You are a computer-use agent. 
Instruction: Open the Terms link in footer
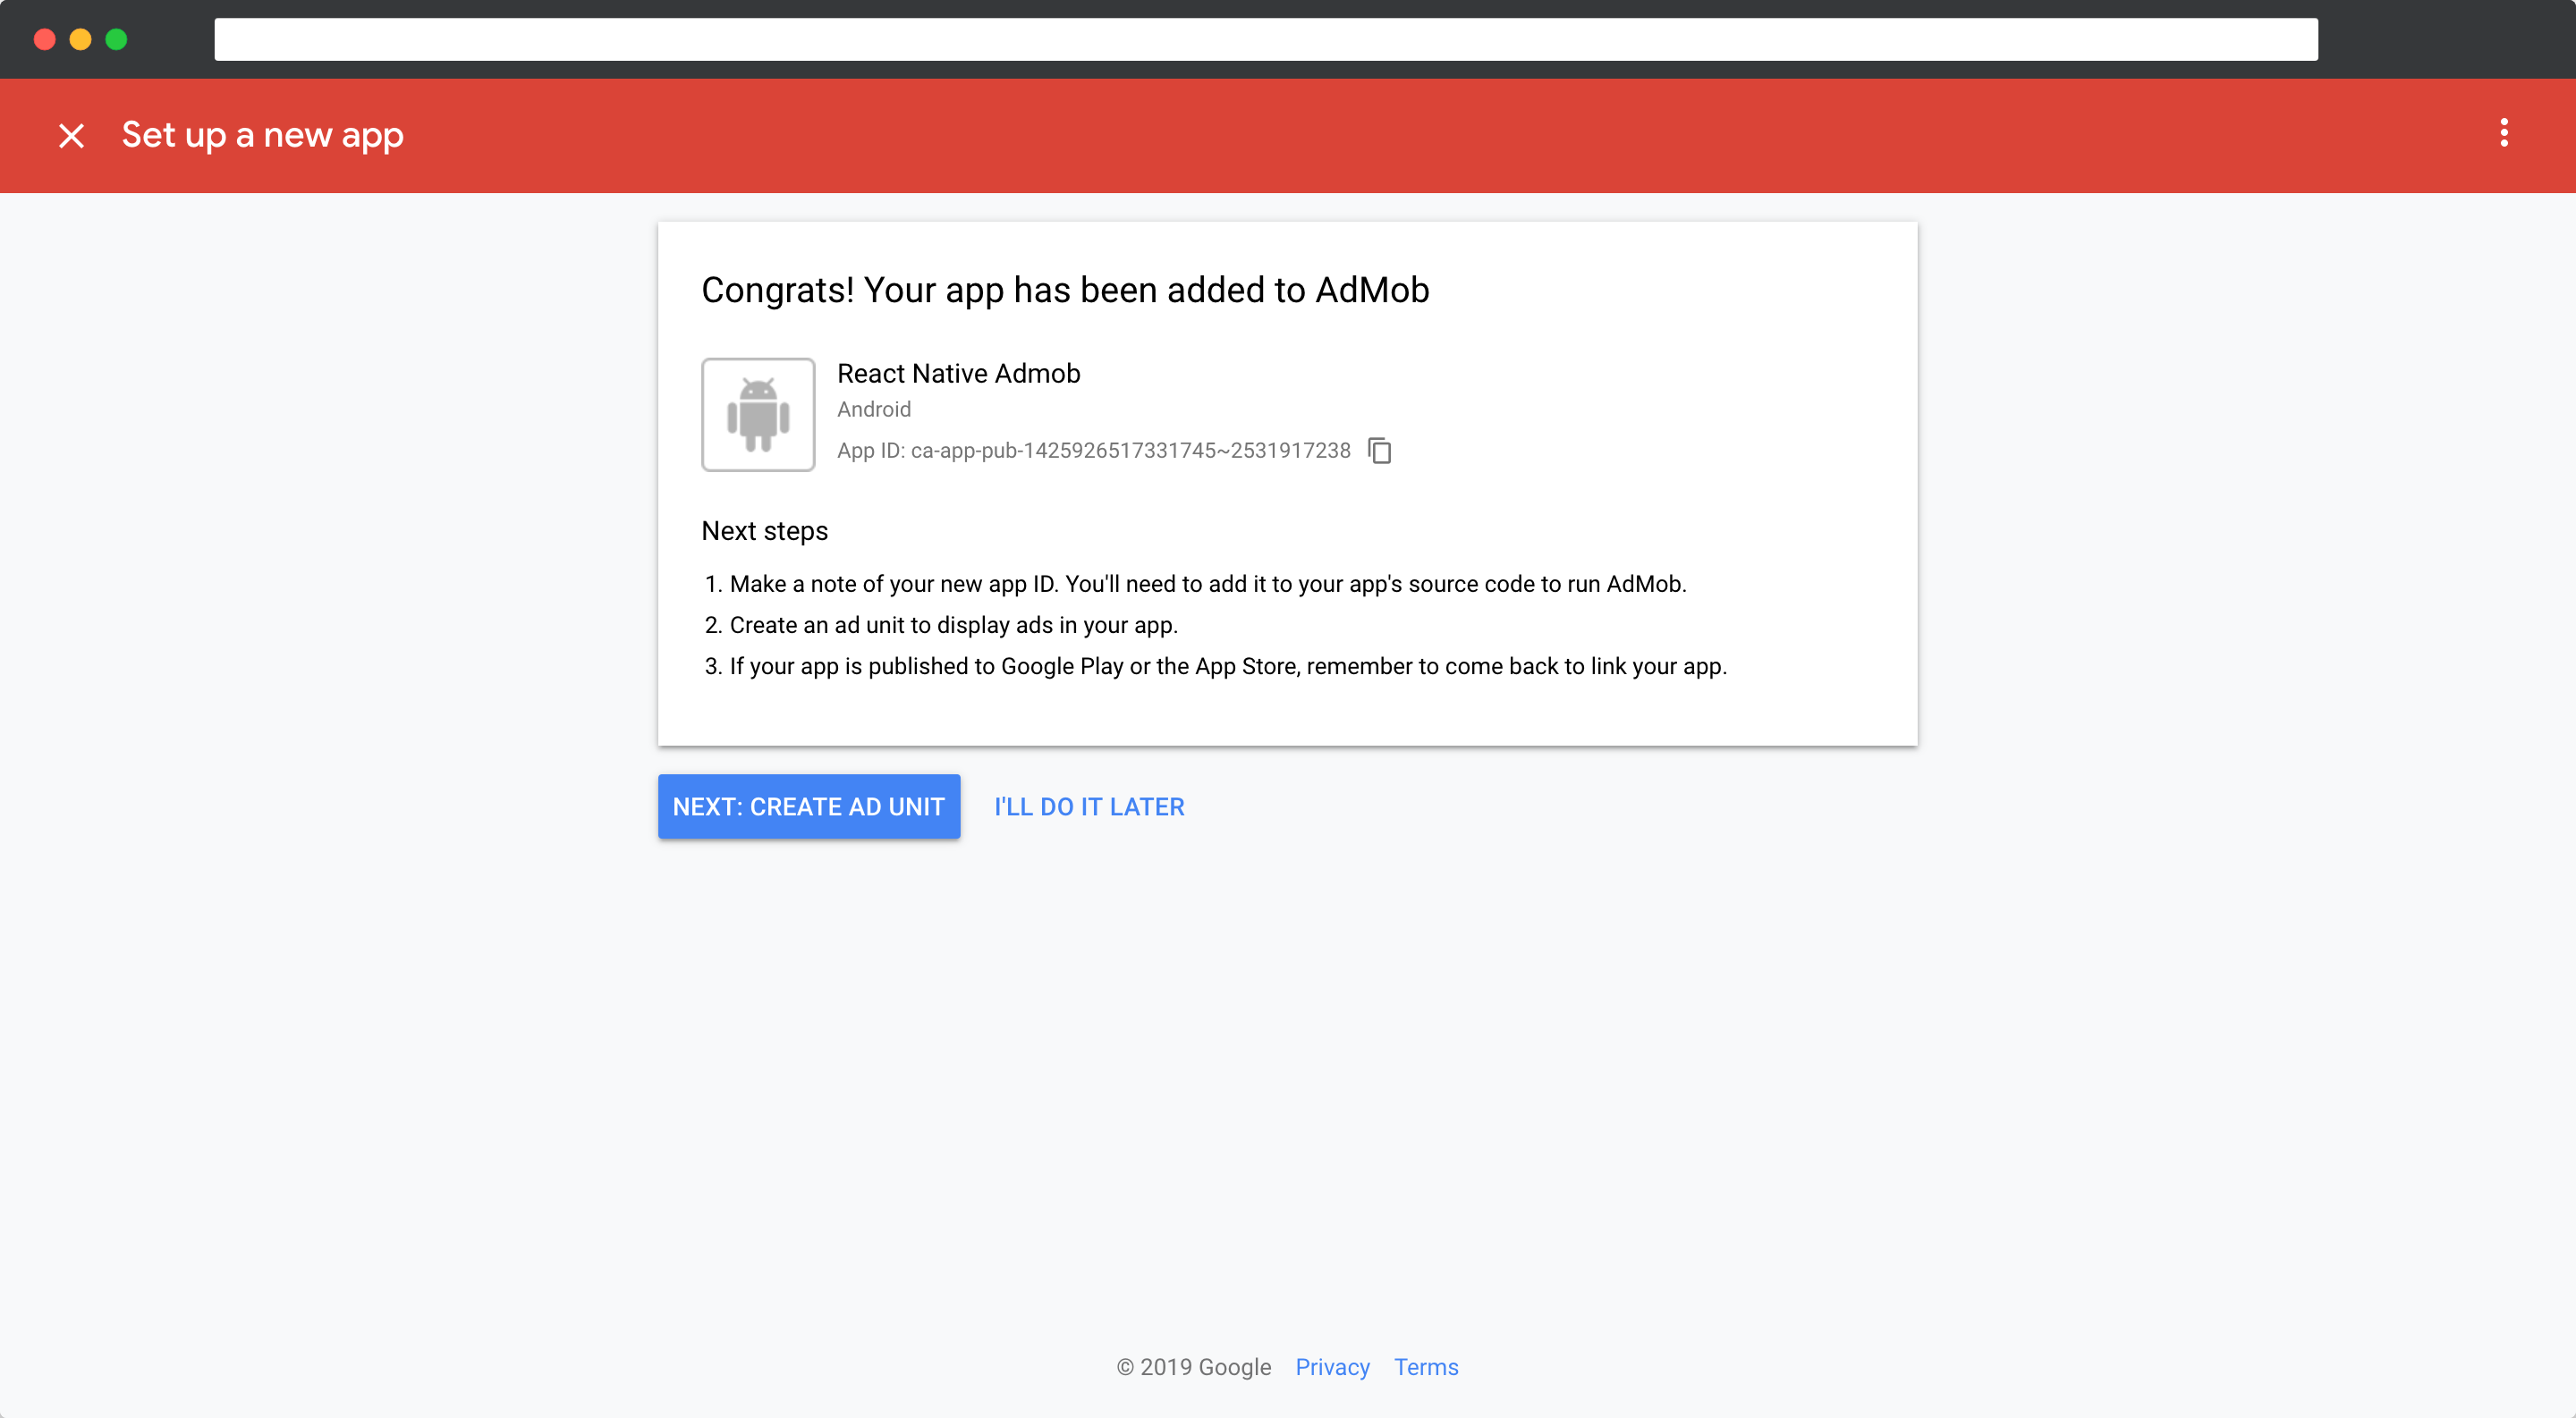coord(1426,1367)
